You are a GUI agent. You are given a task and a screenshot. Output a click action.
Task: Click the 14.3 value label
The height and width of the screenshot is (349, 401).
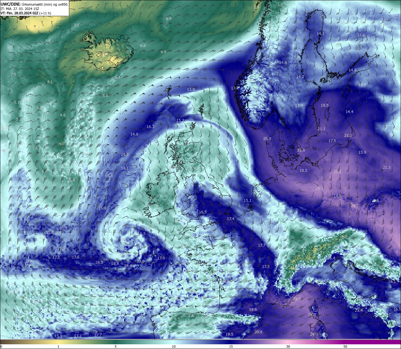(x=109, y=176)
